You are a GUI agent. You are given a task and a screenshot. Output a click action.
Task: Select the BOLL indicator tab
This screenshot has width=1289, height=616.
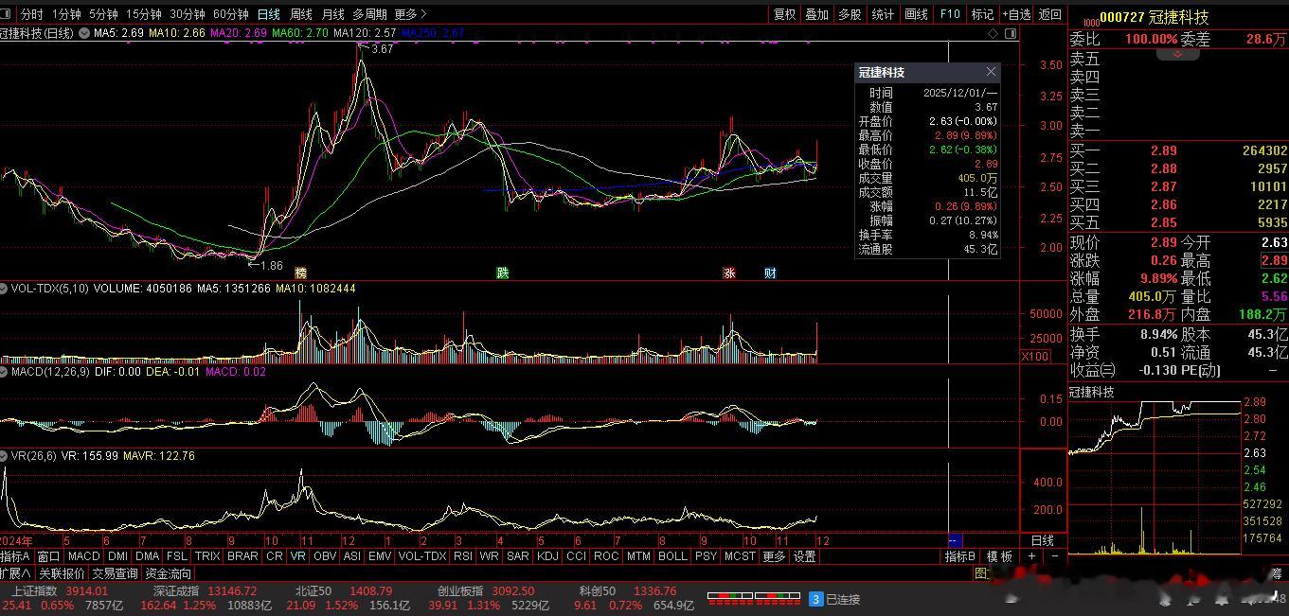click(x=672, y=556)
